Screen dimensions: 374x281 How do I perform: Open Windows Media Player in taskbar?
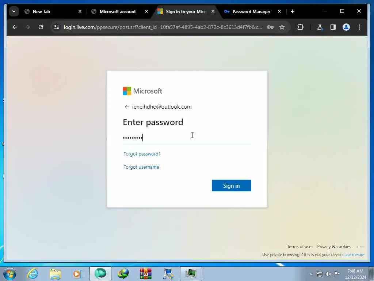[77, 274]
